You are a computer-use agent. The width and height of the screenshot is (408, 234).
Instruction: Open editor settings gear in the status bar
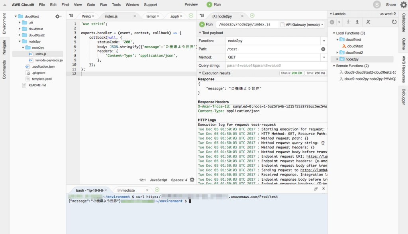[x=192, y=180]
